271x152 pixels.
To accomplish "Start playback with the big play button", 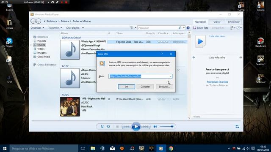I will point(136,127).
